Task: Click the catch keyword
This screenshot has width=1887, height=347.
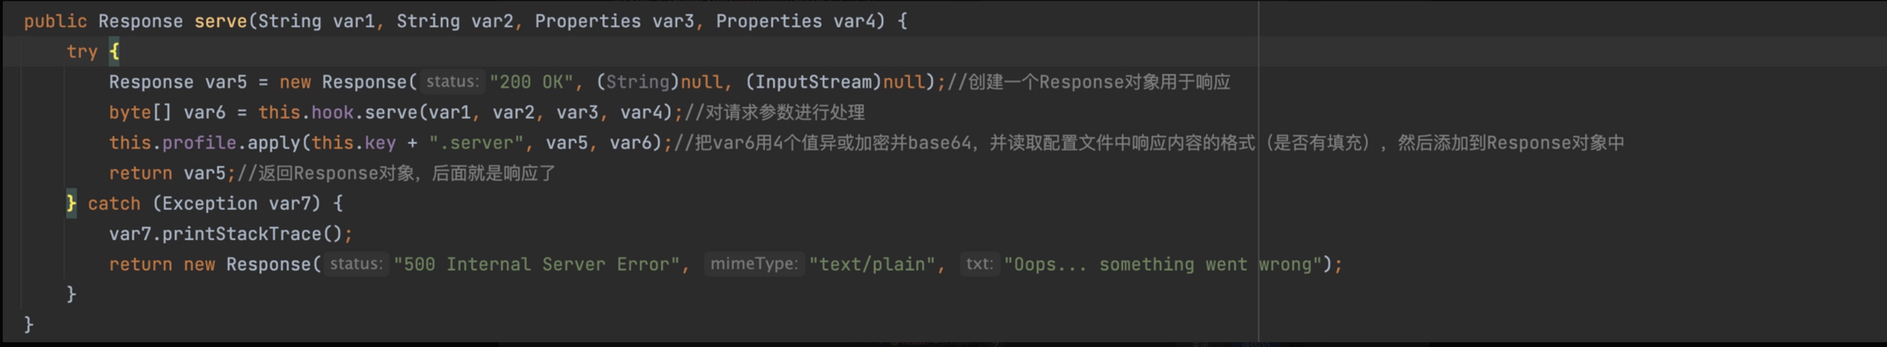Action: [114, 203]
